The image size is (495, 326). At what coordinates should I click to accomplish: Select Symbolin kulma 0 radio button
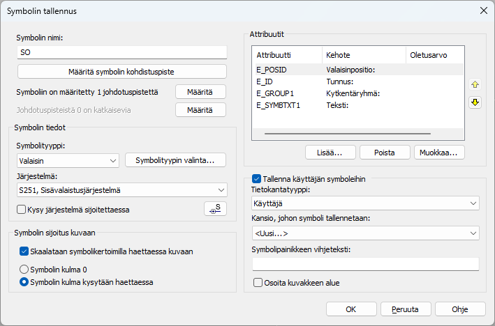pyautogui.click(x=24, y=270)
